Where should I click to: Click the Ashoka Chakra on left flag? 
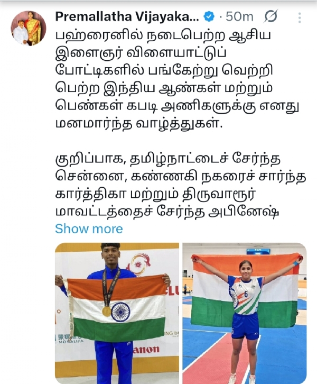(x=120, y=312)
